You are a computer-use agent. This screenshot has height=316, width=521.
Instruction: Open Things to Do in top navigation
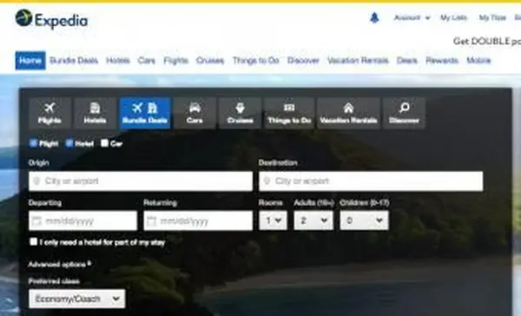point(256,61)
